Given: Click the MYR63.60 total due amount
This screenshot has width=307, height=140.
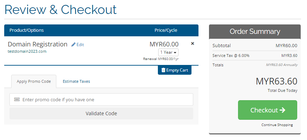Looking at the screenshot, I should (x=277, y=81).
